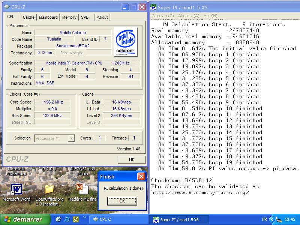Open the Help(H) menu in Super PI

pos(210,16)
